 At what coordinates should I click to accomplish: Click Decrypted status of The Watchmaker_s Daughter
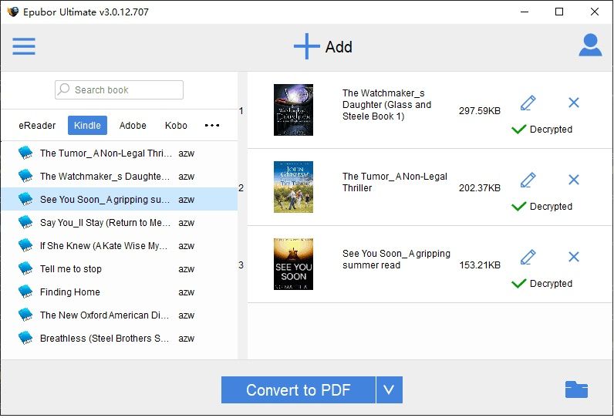pos(542,129)
